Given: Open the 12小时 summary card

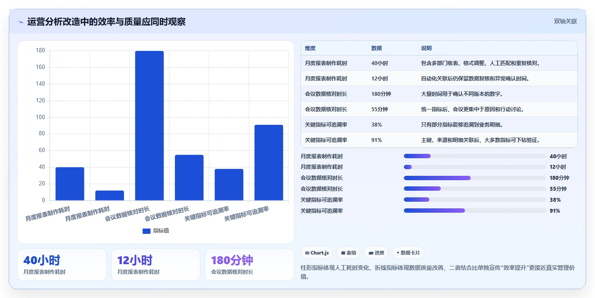Looking at the screenshot, I should [x=156, y=265].
